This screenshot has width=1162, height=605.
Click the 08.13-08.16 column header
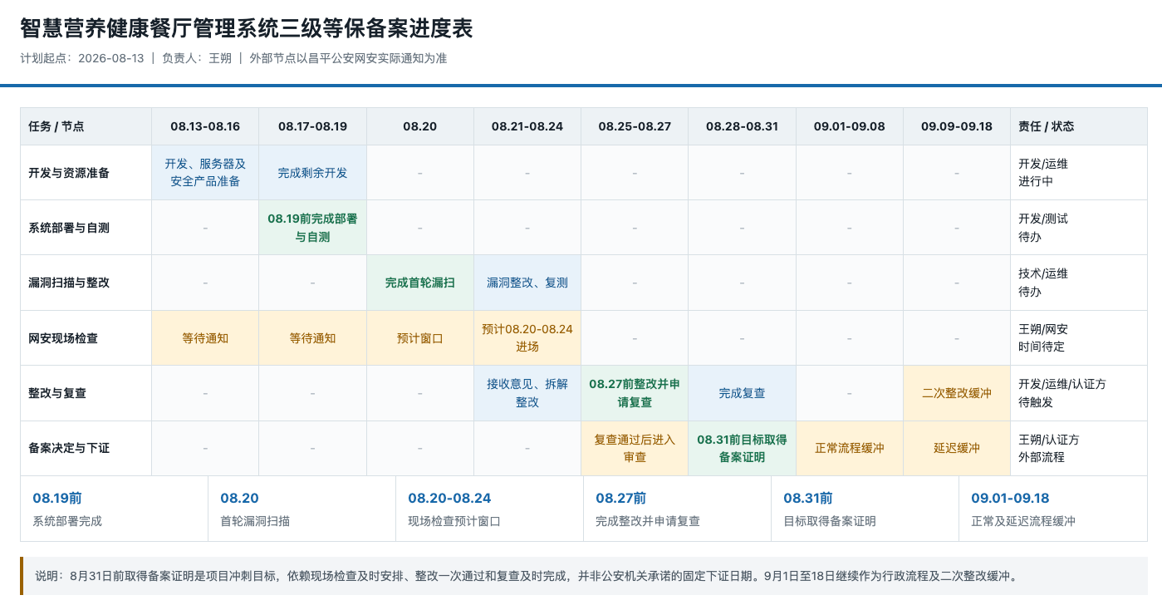205,126
